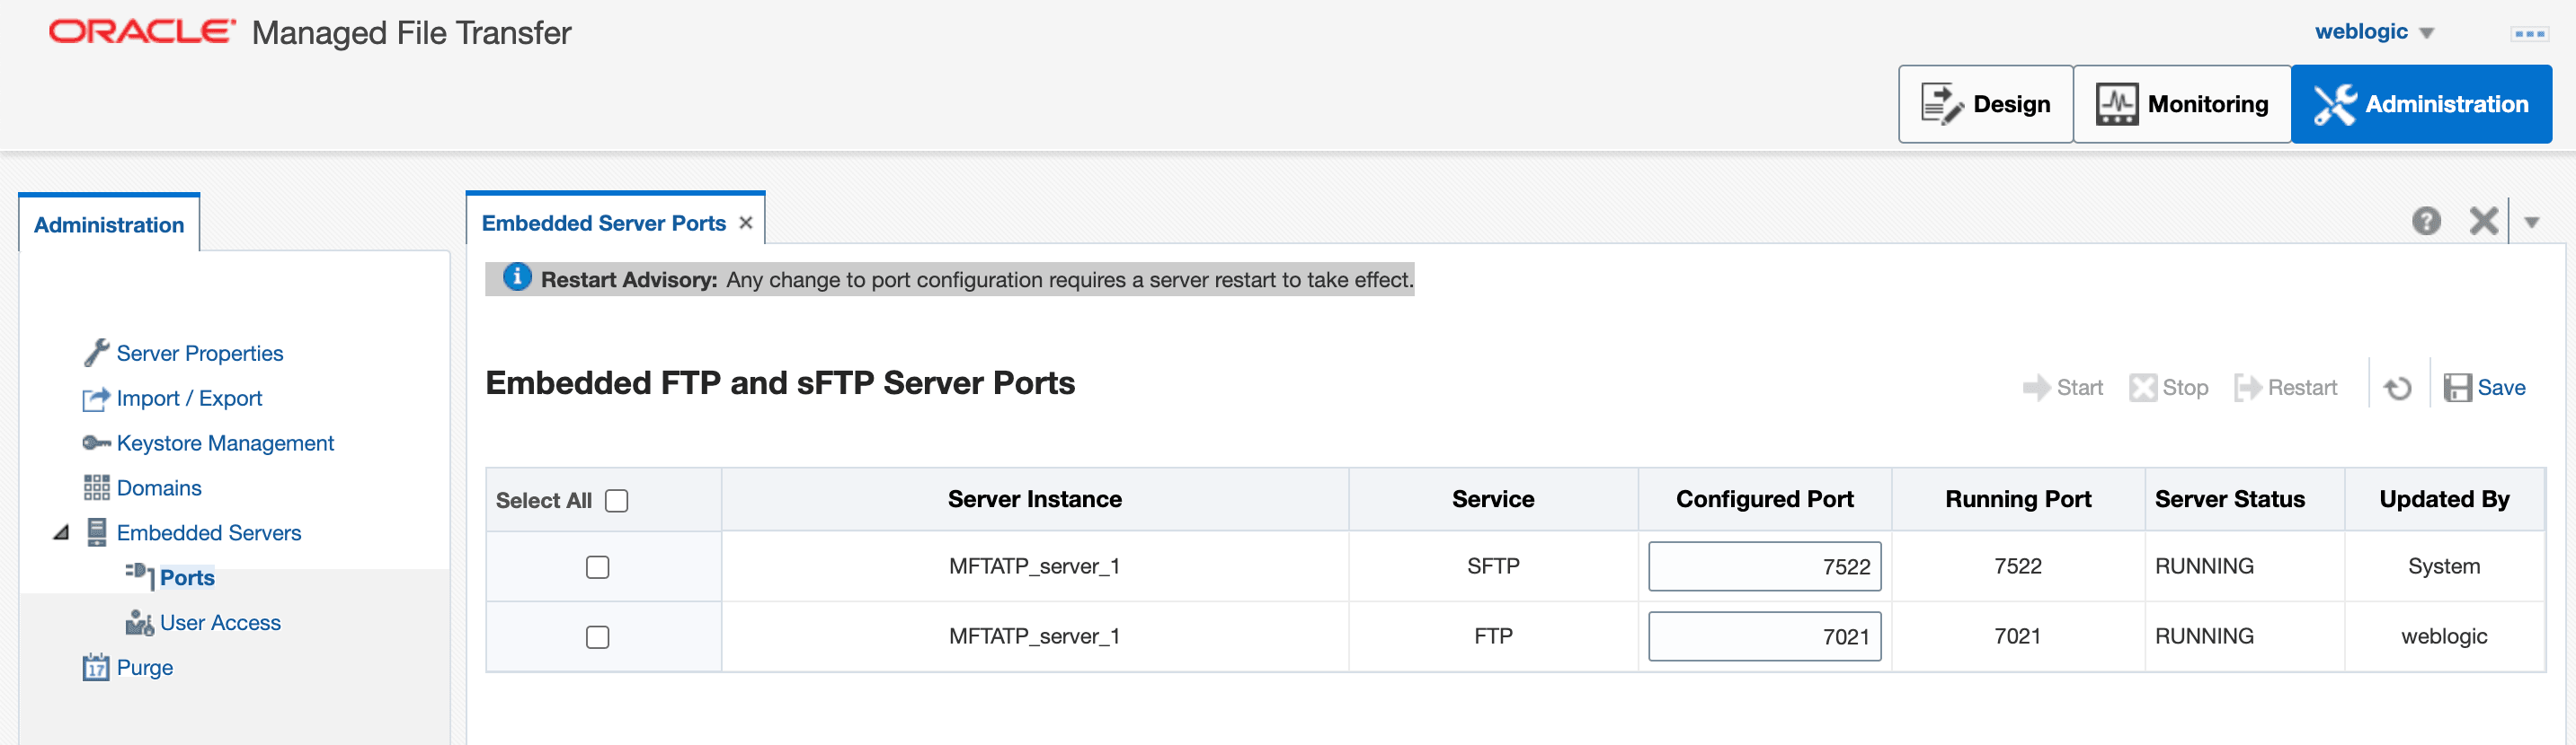Click the Import / Export arrow icon
This screenshot has width=2576, height=745.
pos(96,399)
